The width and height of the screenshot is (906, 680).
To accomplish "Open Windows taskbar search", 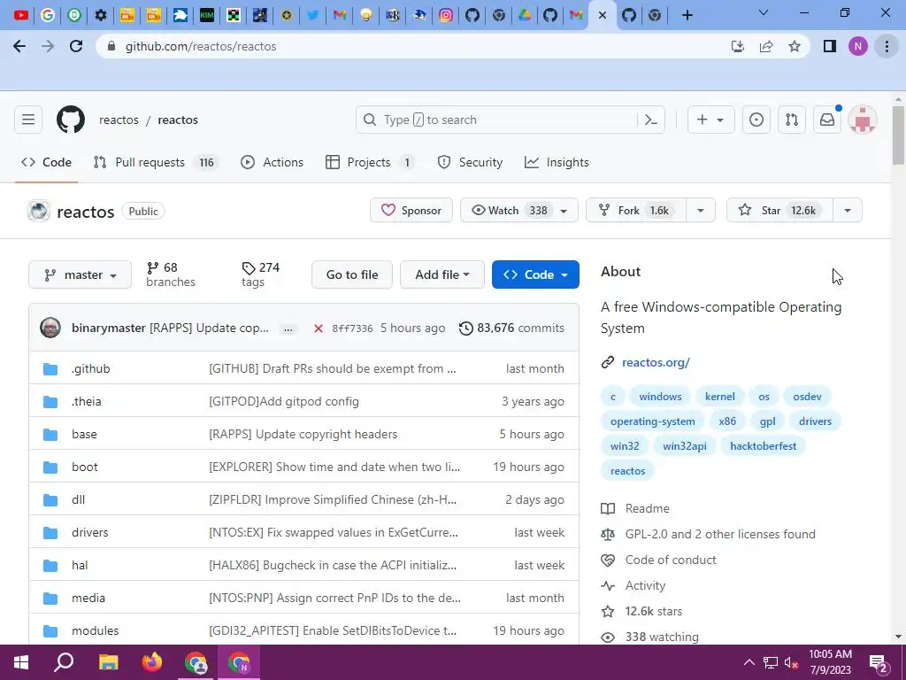I will coord(64,662).
